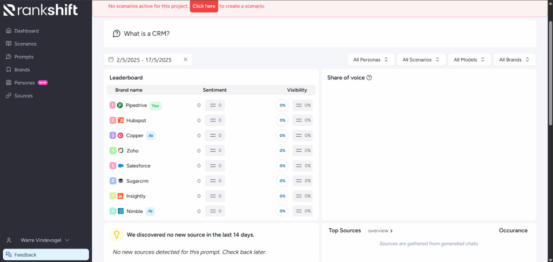Click the Copper brand logo
This screenshot has height=262, width=553.
click(x=120, y=136)
